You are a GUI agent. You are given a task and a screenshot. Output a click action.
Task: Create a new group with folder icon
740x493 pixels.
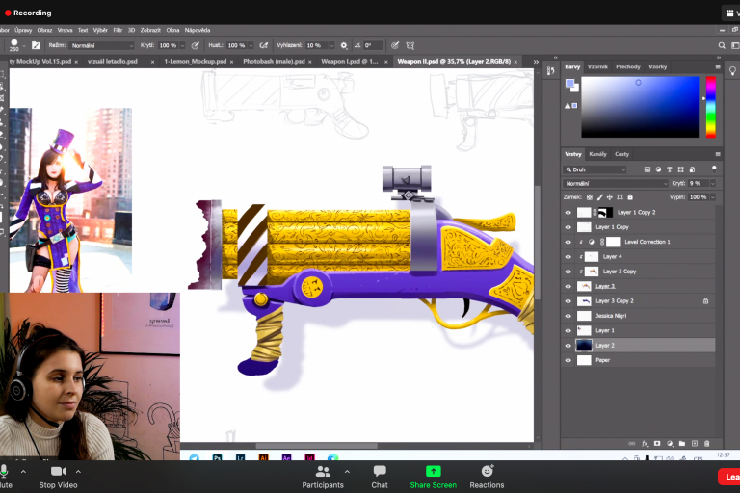click(x=681, y=443)
